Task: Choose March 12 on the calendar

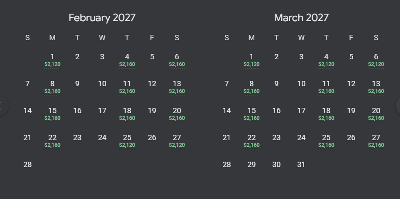Action: point(351,84)
